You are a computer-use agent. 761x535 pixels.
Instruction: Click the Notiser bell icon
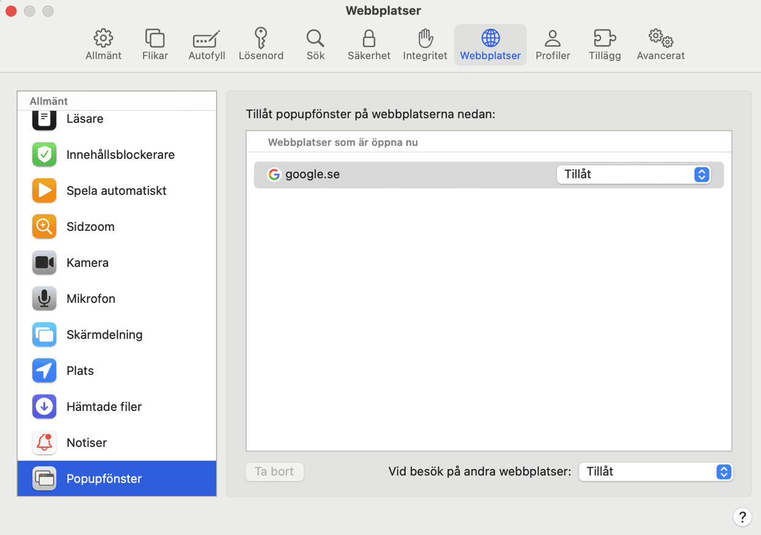click(44, 443)
